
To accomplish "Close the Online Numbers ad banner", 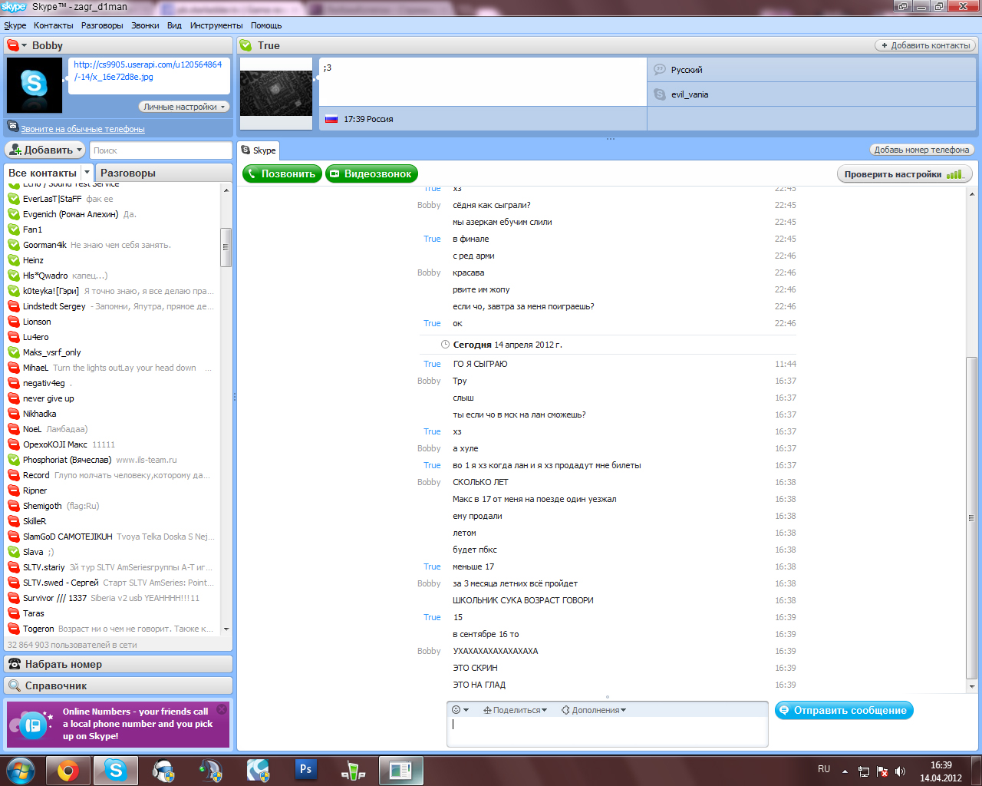I will point(222,709).
